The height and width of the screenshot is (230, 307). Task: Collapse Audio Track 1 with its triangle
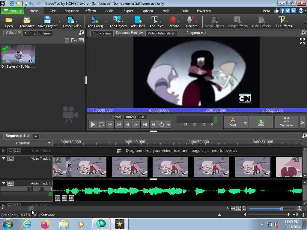coord(4,183)
